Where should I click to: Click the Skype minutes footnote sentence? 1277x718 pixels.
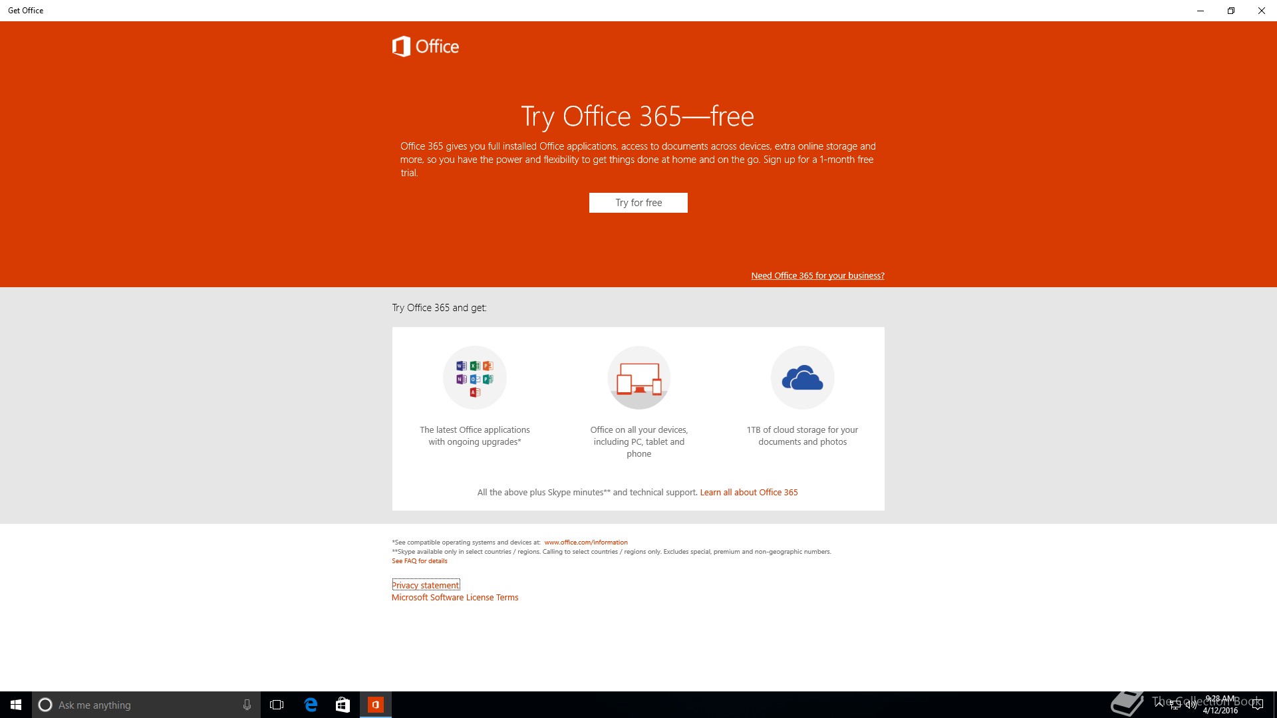point(611,552)
